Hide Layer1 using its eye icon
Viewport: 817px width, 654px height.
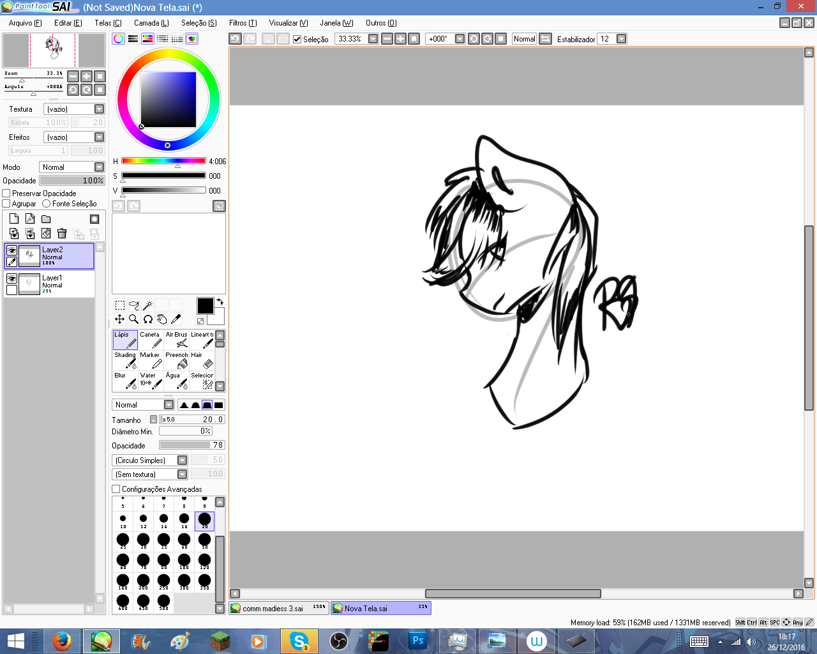[x=11, y=279]
